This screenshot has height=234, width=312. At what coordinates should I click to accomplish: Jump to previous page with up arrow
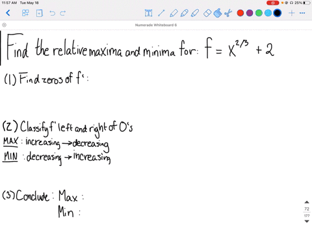[x=307, y=202]
